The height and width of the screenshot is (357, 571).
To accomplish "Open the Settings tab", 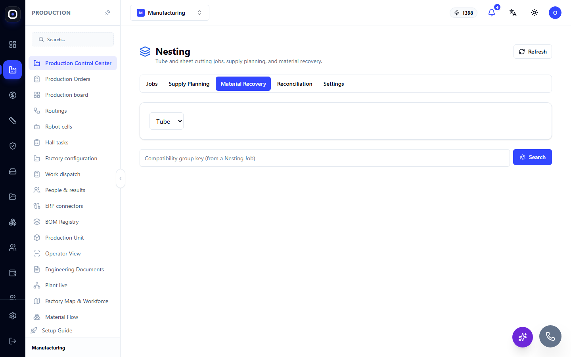I will coord(333,84).
